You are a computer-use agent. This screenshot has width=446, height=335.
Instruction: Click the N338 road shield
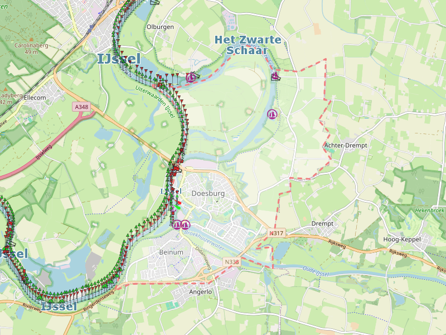click(x=232, y=262)
